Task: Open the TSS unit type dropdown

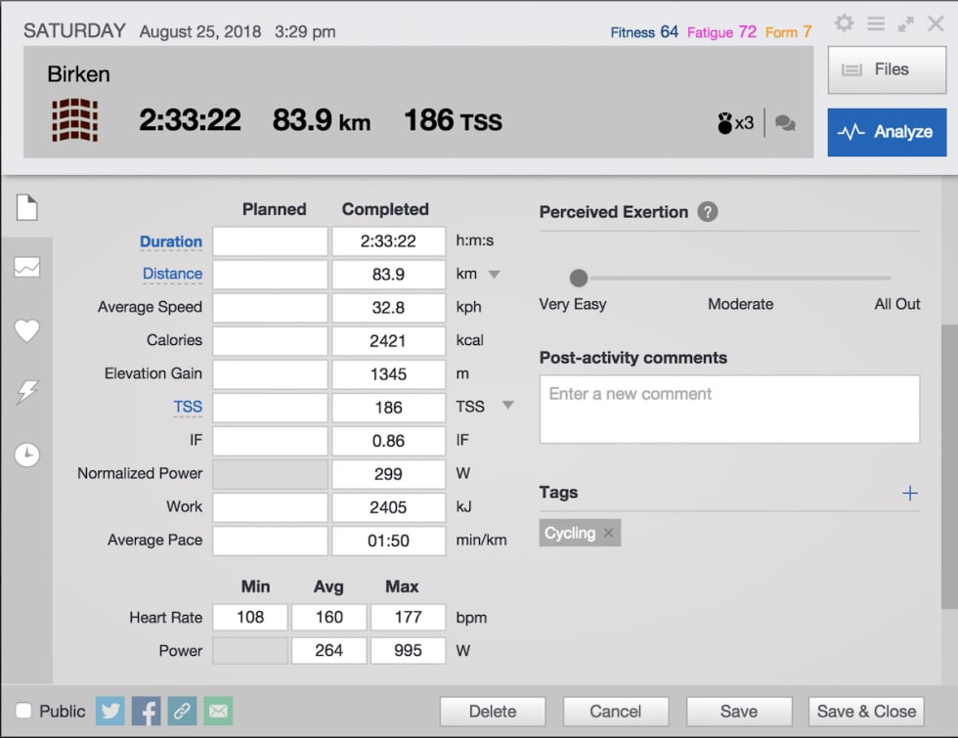Action: 507,405
